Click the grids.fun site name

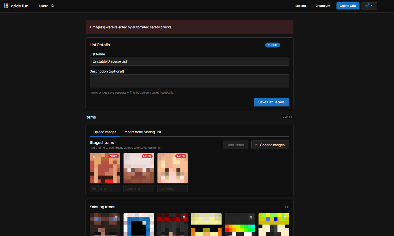pyautogui.click(x=20, y=6)
